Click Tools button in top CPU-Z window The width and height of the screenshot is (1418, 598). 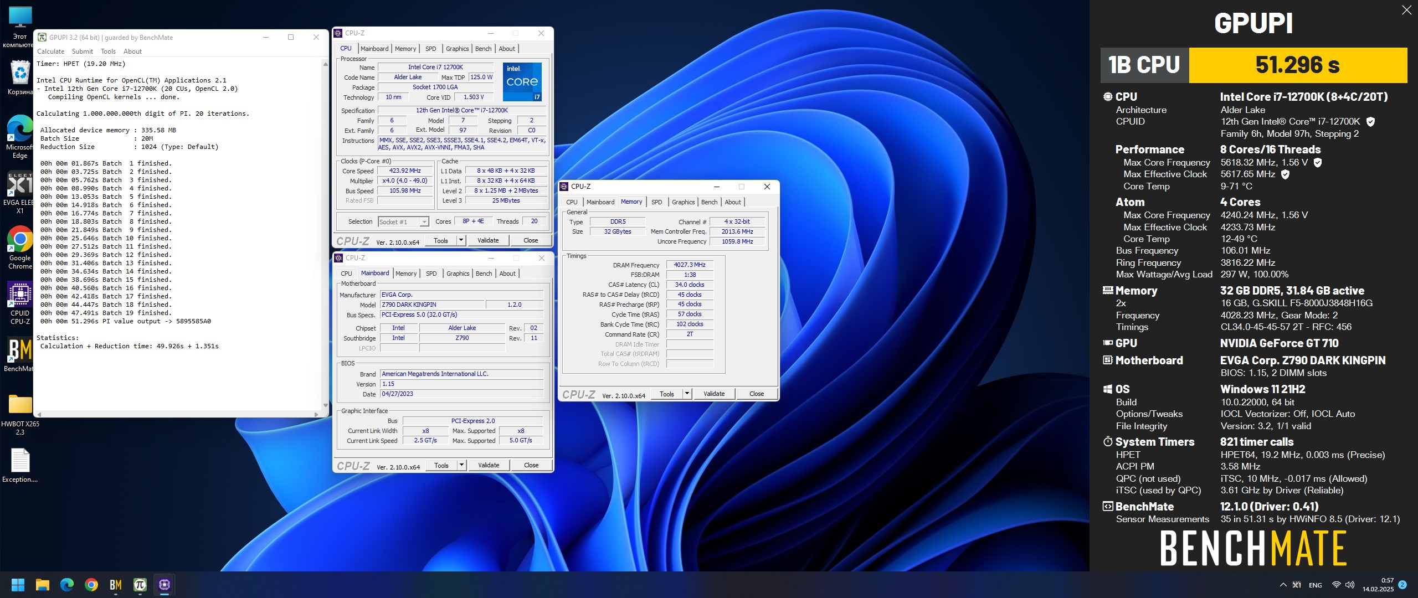(441, 240)
